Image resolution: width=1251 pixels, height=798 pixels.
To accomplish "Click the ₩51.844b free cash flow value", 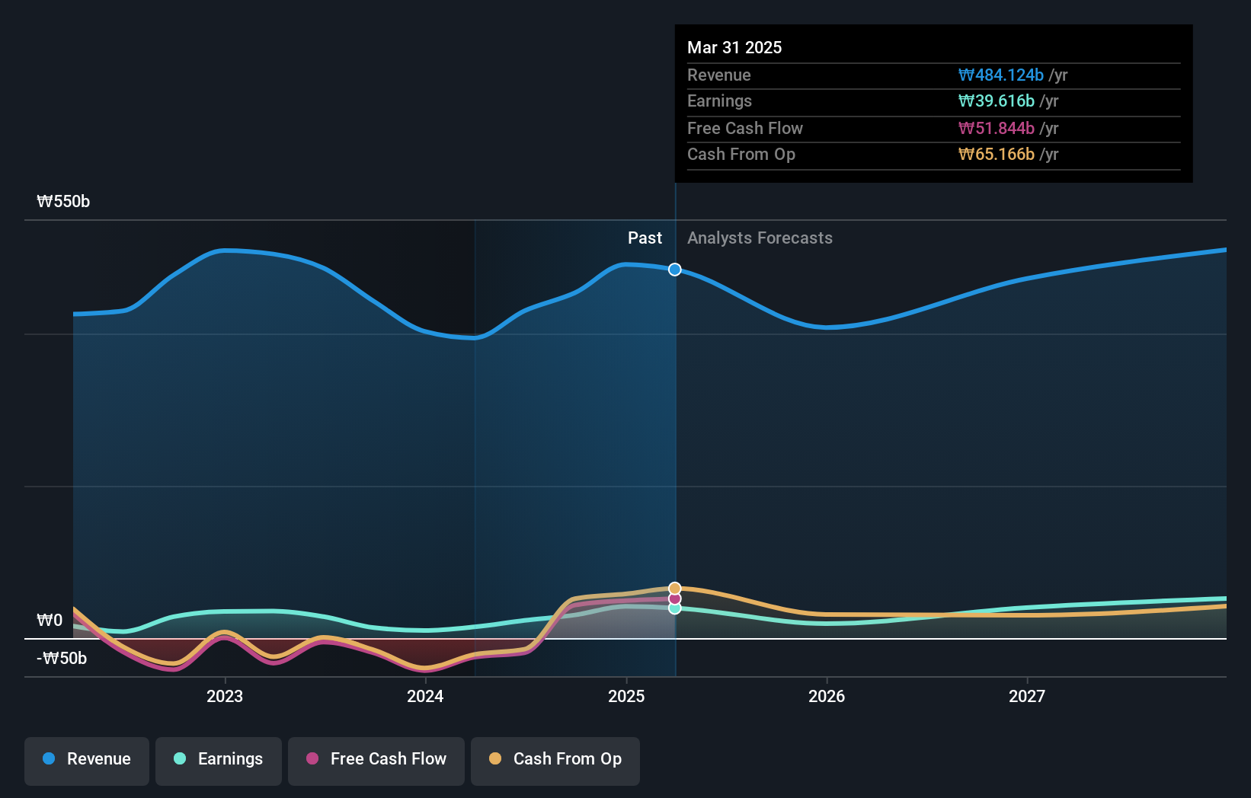I will tap(996, 128).
